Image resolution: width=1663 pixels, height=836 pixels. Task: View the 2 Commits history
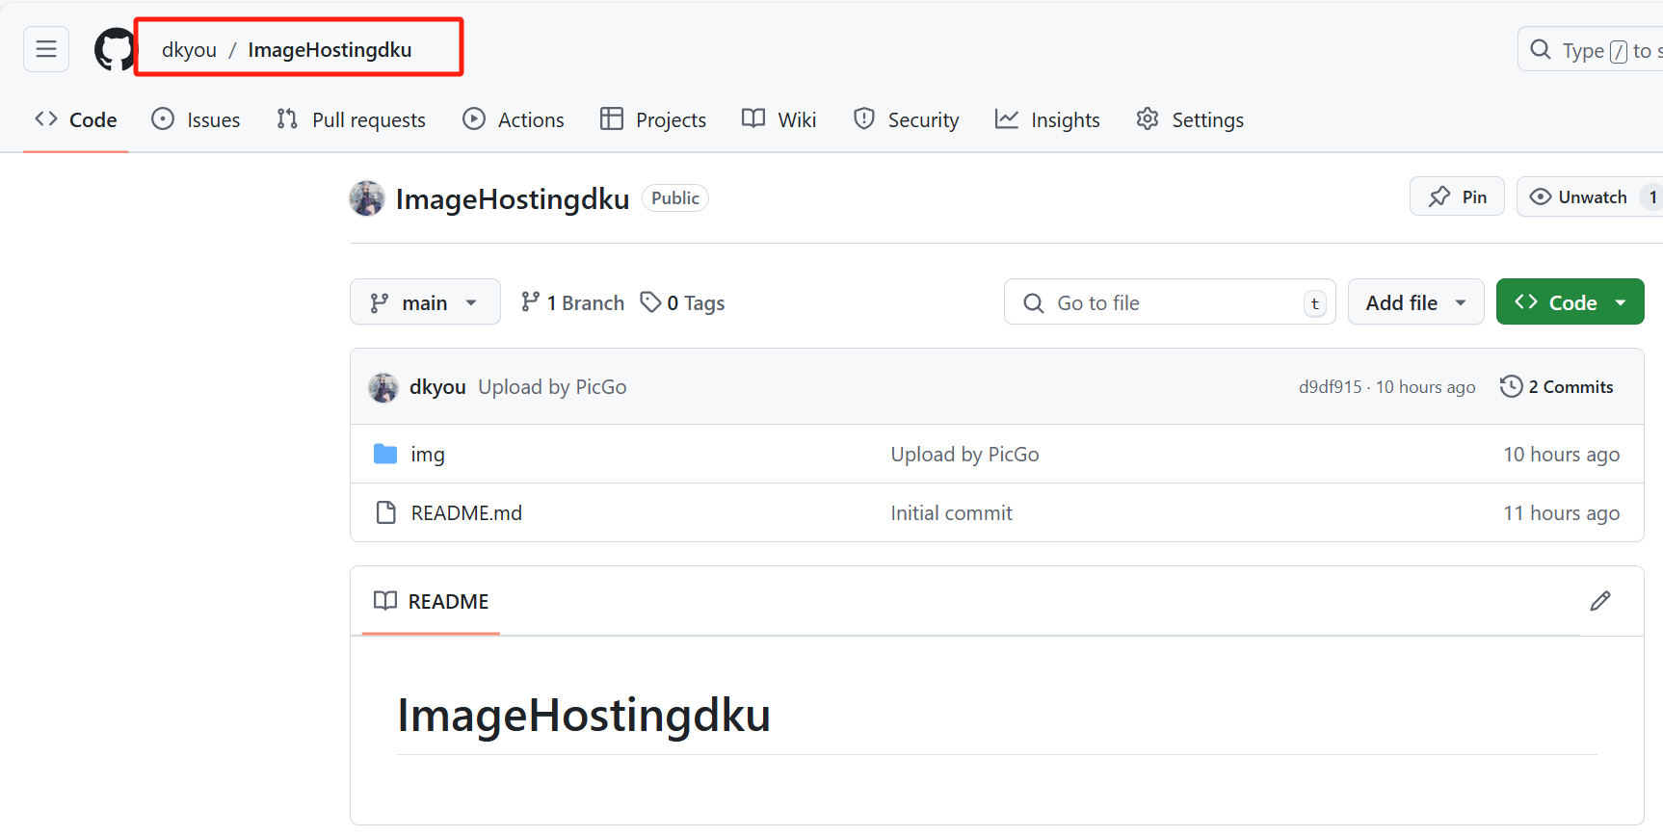pyautogui.click(x=1557, y=386)
